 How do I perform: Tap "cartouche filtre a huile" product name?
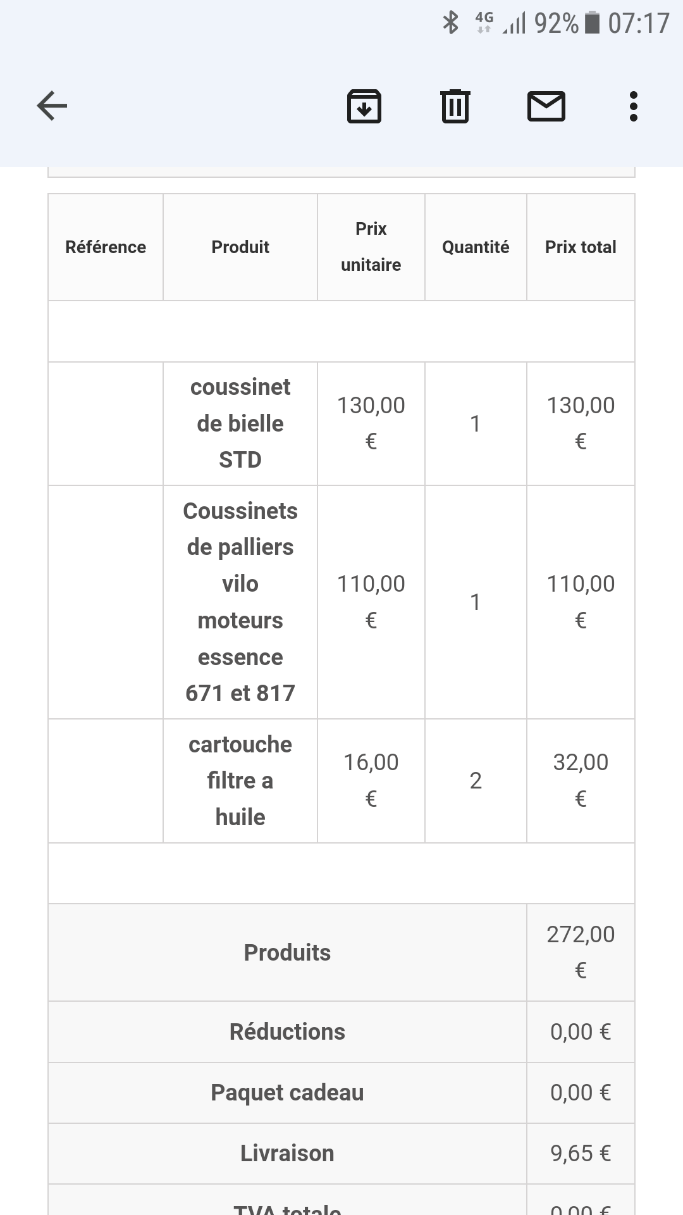click(x=240, y=780)
